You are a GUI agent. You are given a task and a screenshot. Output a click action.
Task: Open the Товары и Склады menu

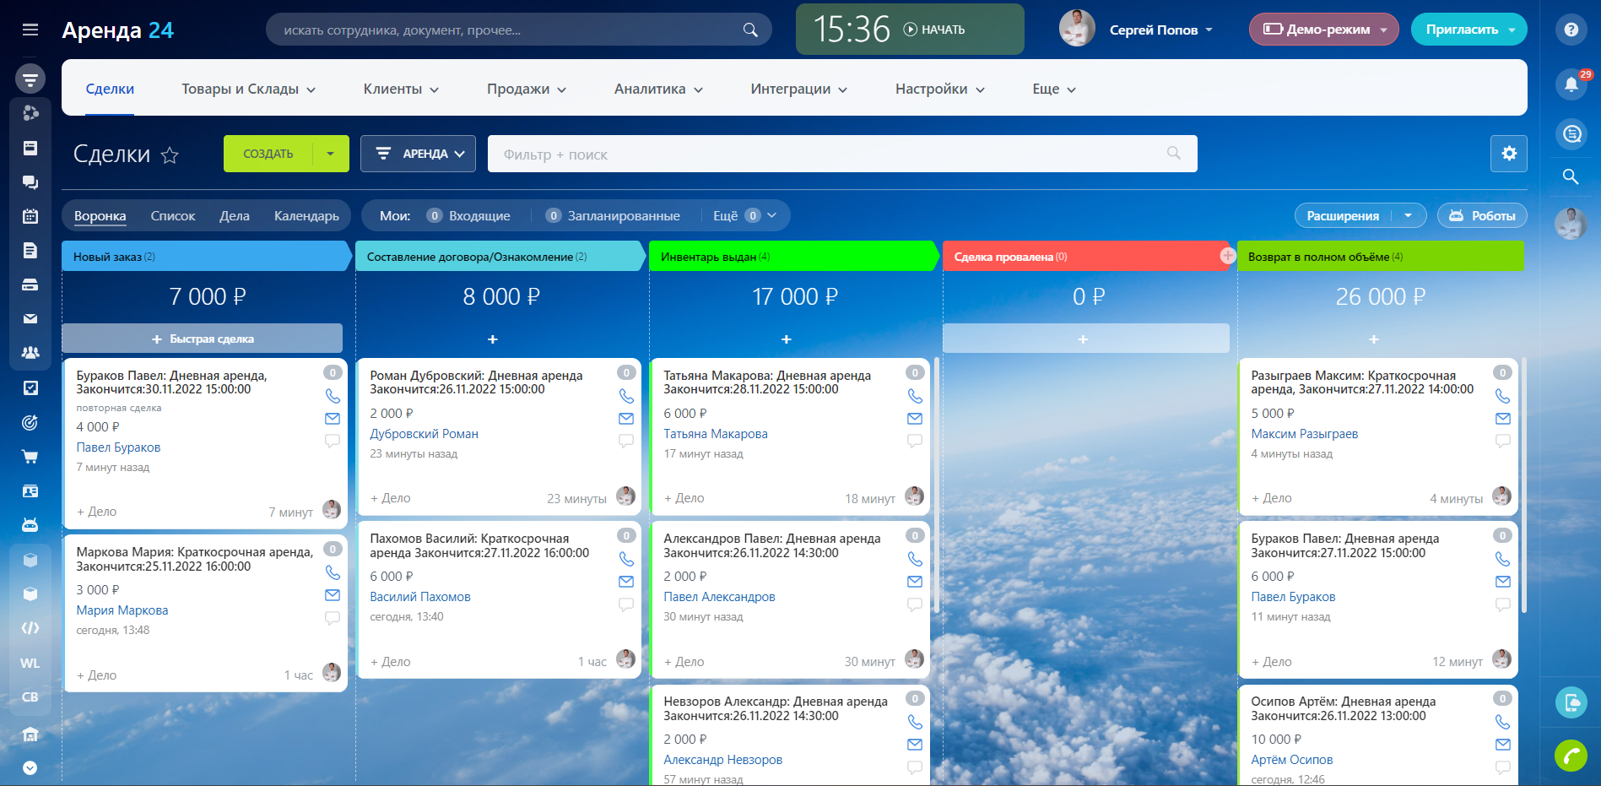pyautogui.click(x=248, y=89)
